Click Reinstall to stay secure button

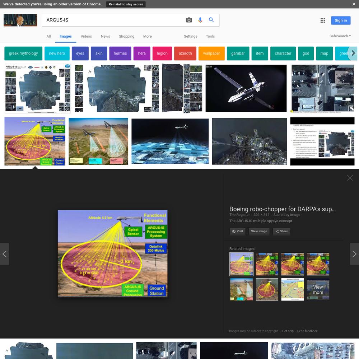point(126,4)
